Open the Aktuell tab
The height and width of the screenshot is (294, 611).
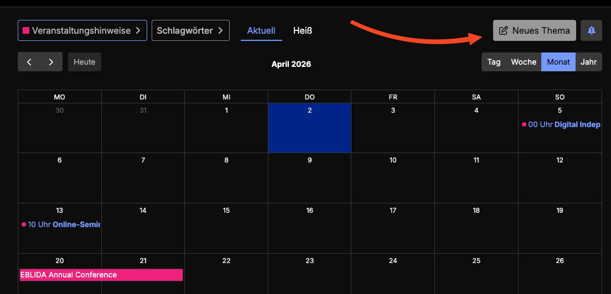click(261, 30)
